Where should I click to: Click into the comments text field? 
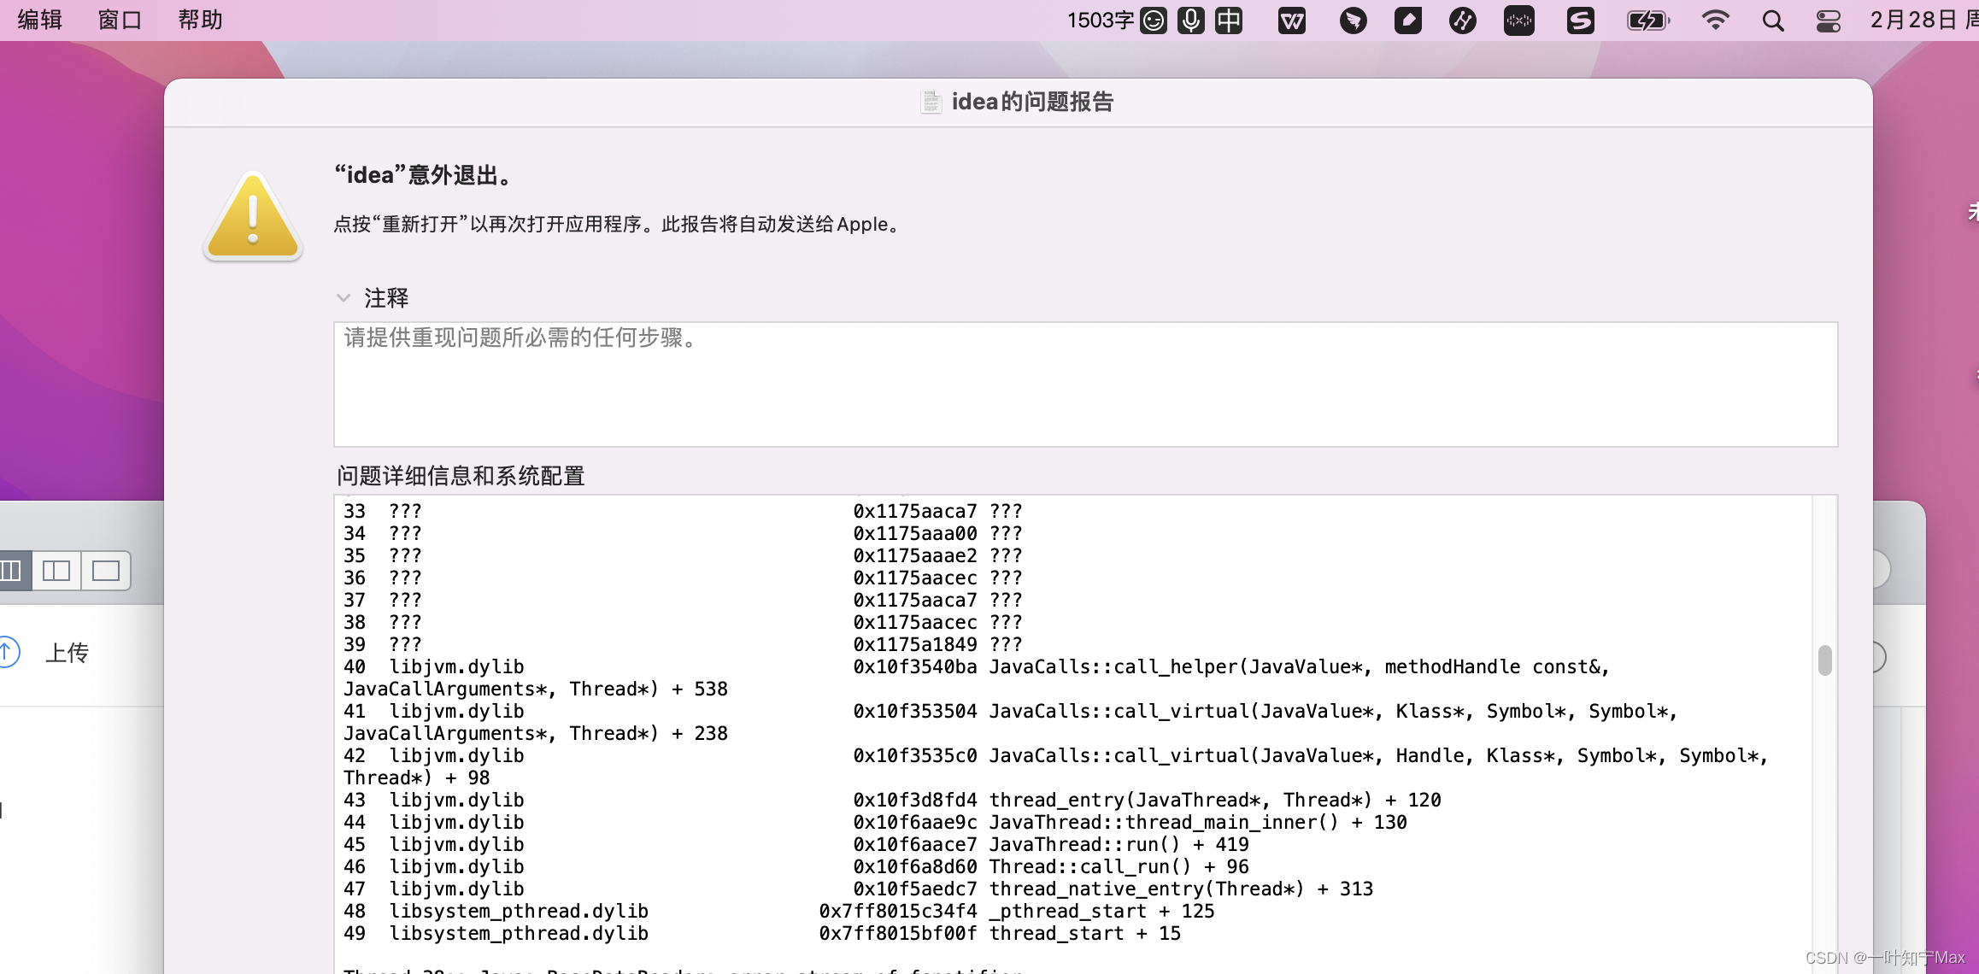[x=1085, y=384]
